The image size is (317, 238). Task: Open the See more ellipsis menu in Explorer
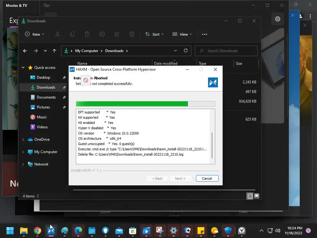coord(205,34)
